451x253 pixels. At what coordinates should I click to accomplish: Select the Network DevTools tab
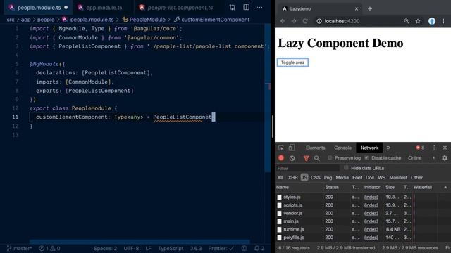[369, 148]
